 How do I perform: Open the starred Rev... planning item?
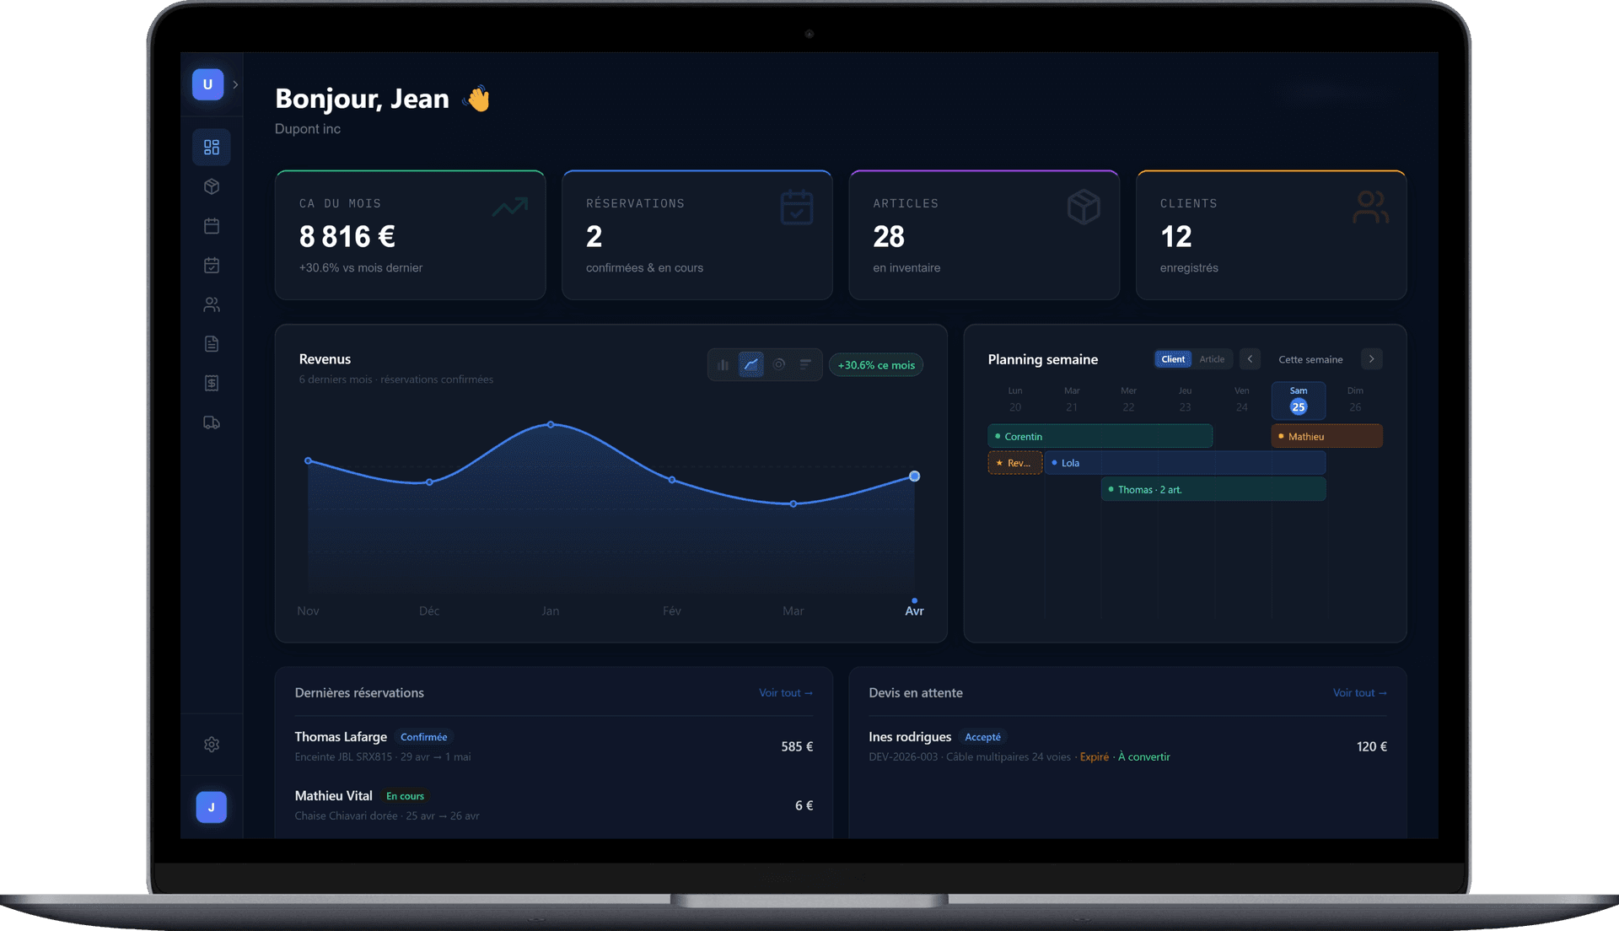pyautogui.click(x=1015, y=463)
